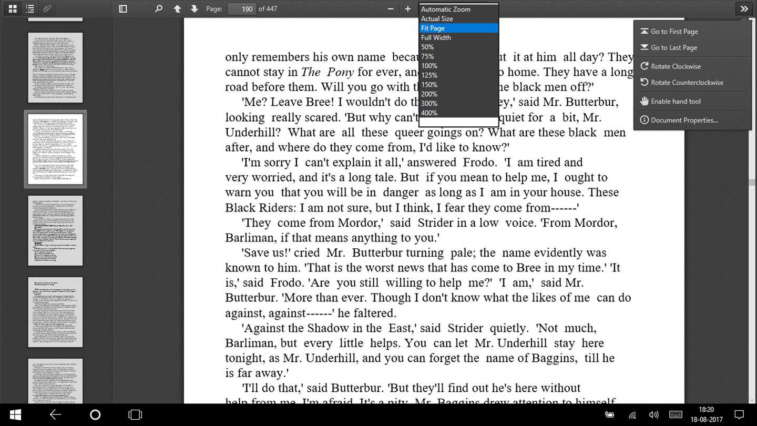The height and width of the screenshot is (426, 757).
Task: Select the highlighted page 190 thumbnail
Action: pyautogui.click(x=55, y=149)
